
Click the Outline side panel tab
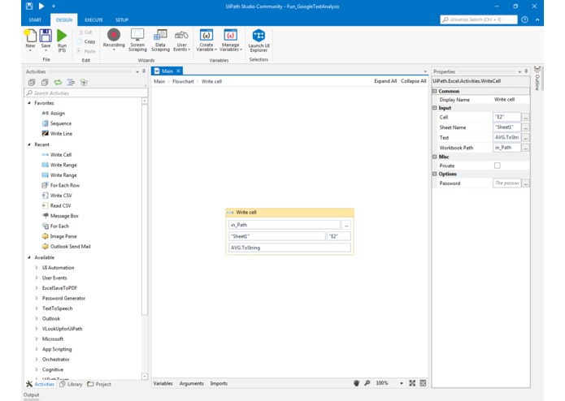pyautogui.click(x=537, y=79)
